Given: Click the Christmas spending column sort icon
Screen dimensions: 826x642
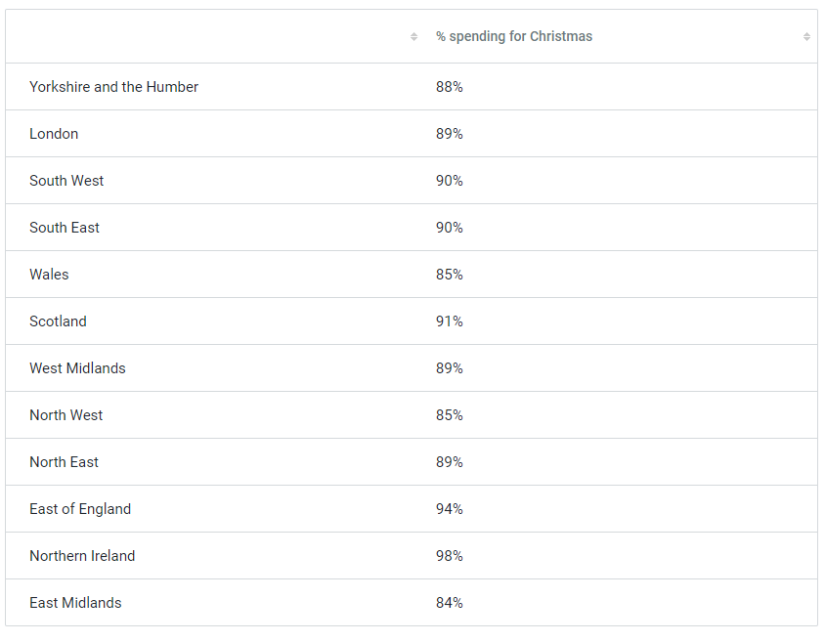Looking at the screenshot, I should pyautogui.click(x=806, y=37).
